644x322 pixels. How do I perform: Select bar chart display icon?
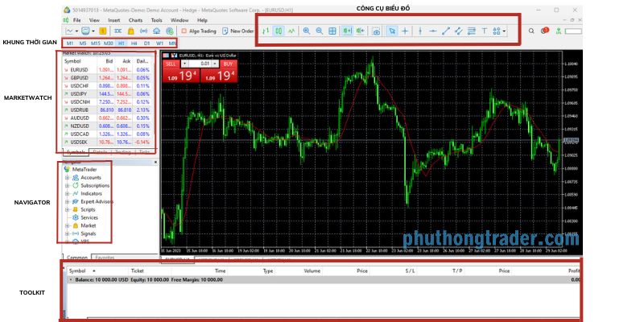tap(266, 31)
